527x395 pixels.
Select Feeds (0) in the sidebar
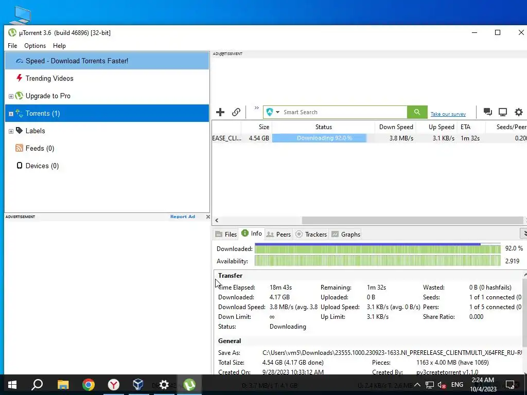(x=107, y=148)
